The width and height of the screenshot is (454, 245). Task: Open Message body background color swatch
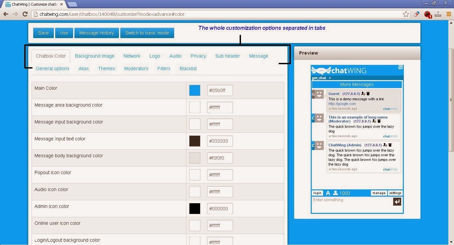click(195, 158)
